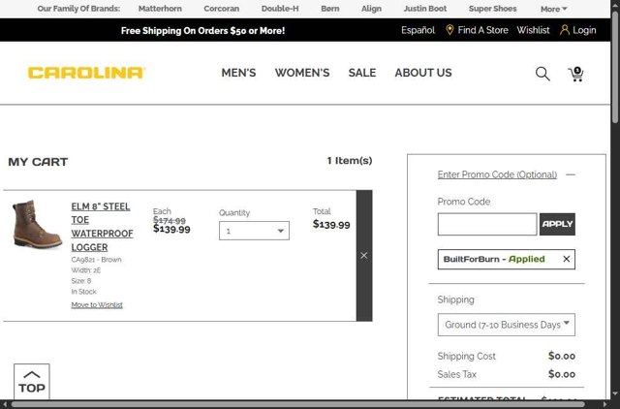This screenshot has width=620, height=409.
Task: Visit the Super Shoes brand link
Action: [493, 9]
